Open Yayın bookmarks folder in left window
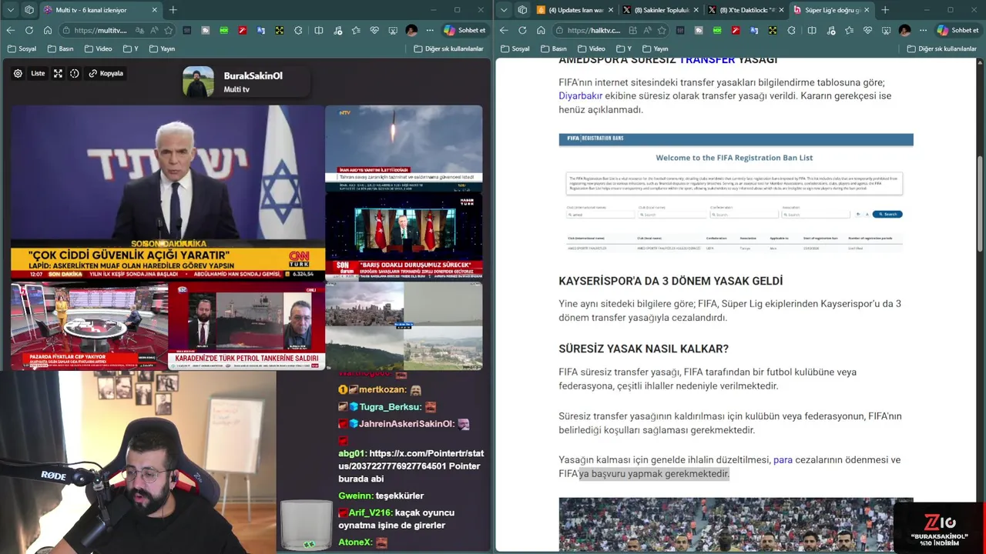The width and height of the screenshot is (986, 554). pyautogui.click(x=163, y=48)
